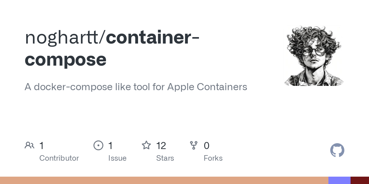Screen dimensions: 369x184
Task: Click the fork branch icon
Action: [194, 145]
